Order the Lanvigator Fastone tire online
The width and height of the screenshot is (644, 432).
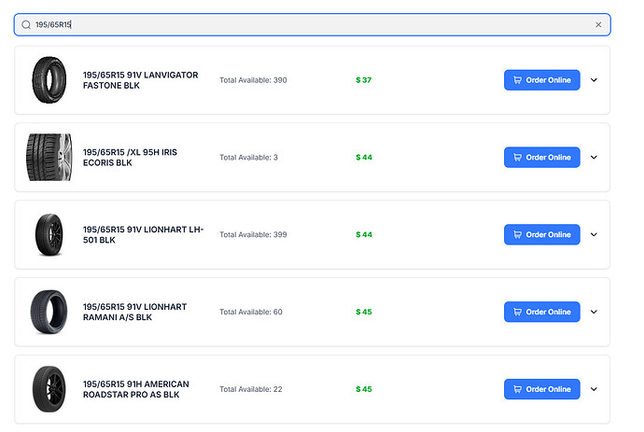tap(541, 80)
